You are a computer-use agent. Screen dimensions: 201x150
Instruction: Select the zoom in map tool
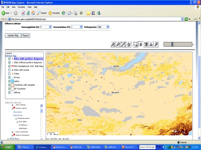(113, 44)
